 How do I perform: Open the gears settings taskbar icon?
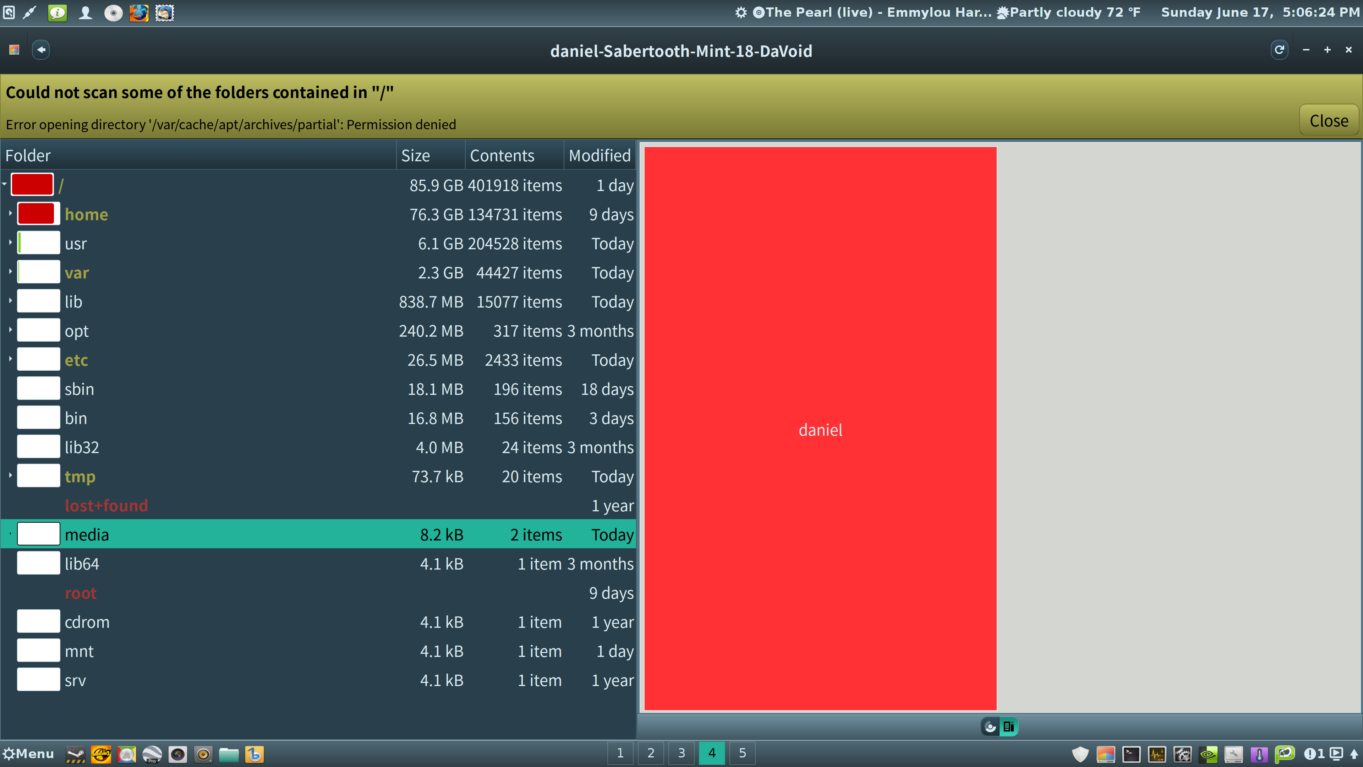pyautogui.click(x=1183, y=754)
